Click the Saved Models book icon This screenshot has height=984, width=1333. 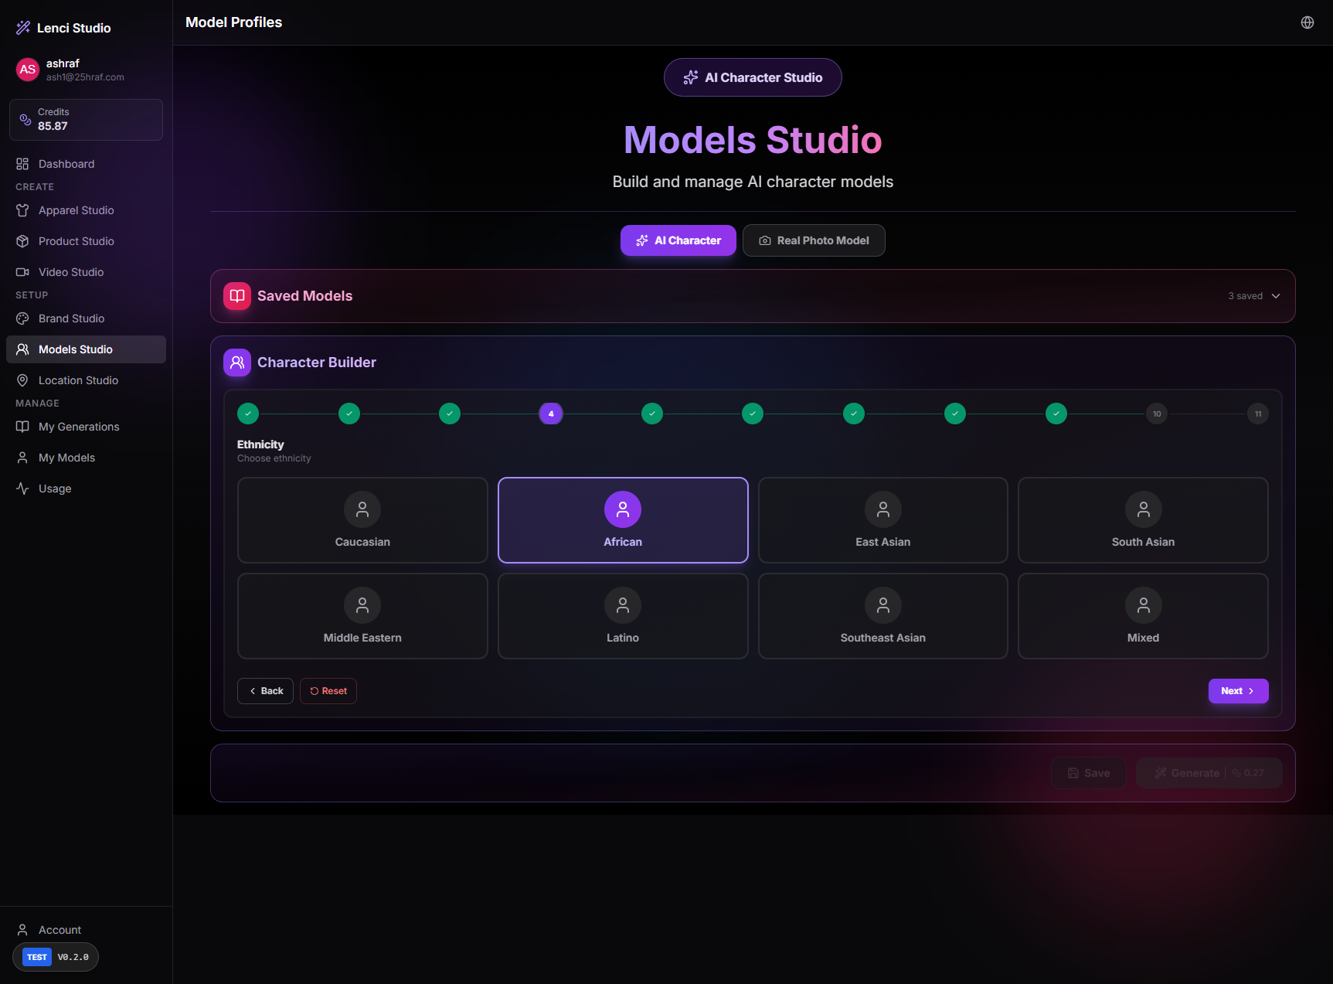coord(237,296)
